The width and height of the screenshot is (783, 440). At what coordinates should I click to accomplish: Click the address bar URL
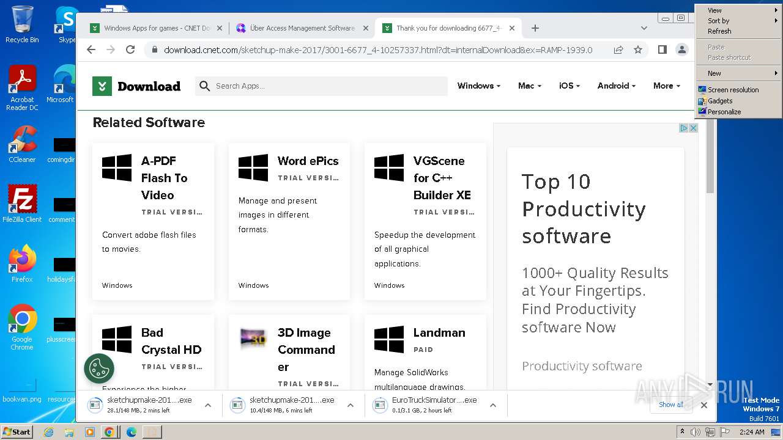378,50
